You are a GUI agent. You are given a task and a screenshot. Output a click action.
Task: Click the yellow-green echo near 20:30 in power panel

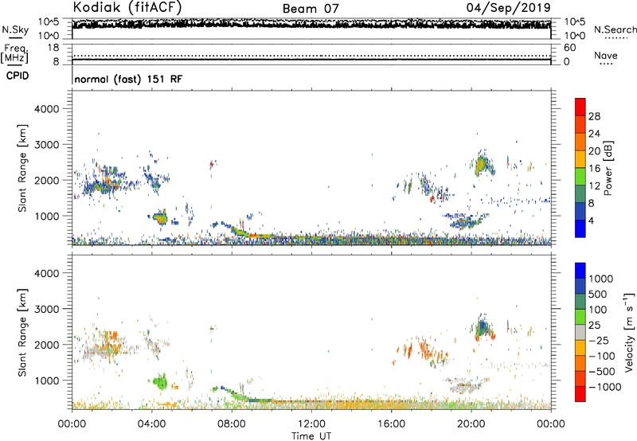(482, 165)
